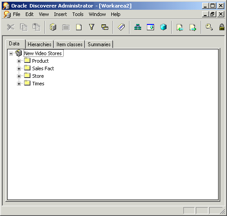Click the Sales Fact folder icon

(x=27, y=68)
